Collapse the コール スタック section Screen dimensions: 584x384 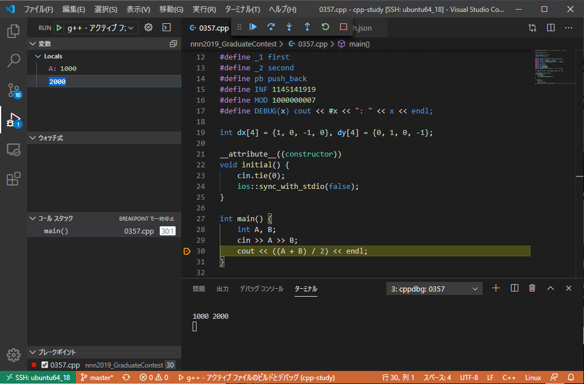32,218
